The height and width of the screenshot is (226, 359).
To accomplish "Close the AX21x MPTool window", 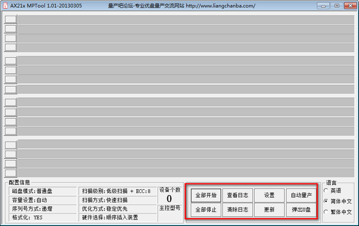I will tap(350, 6).
